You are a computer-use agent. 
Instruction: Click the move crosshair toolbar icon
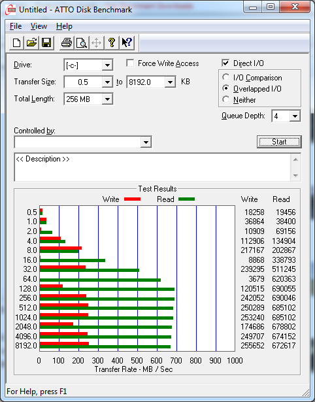pos(96,42)
